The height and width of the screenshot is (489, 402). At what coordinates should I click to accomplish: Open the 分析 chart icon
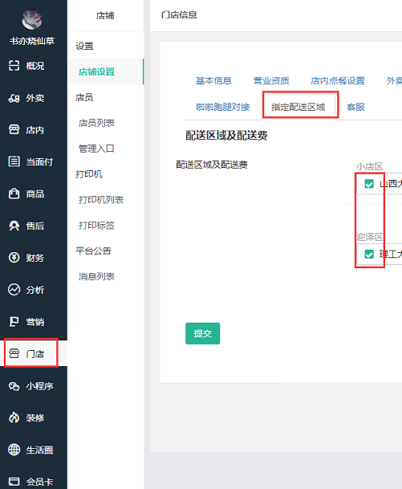click(x=14, y=290)
